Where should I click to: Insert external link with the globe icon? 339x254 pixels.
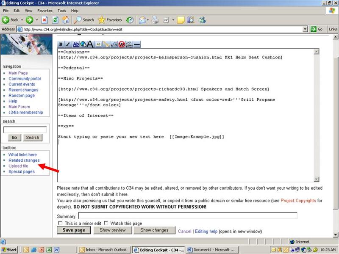click(83, 44)
